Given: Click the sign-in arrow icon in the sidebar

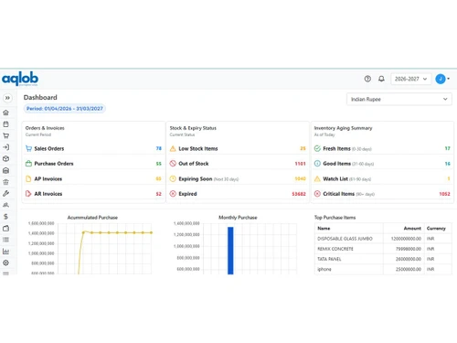Looking at the screenshot, I should point(5,147).
